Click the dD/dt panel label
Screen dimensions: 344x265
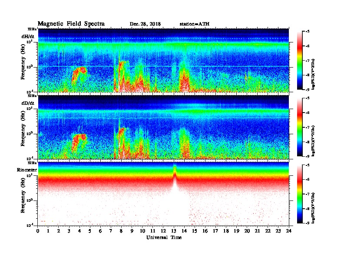28,103
